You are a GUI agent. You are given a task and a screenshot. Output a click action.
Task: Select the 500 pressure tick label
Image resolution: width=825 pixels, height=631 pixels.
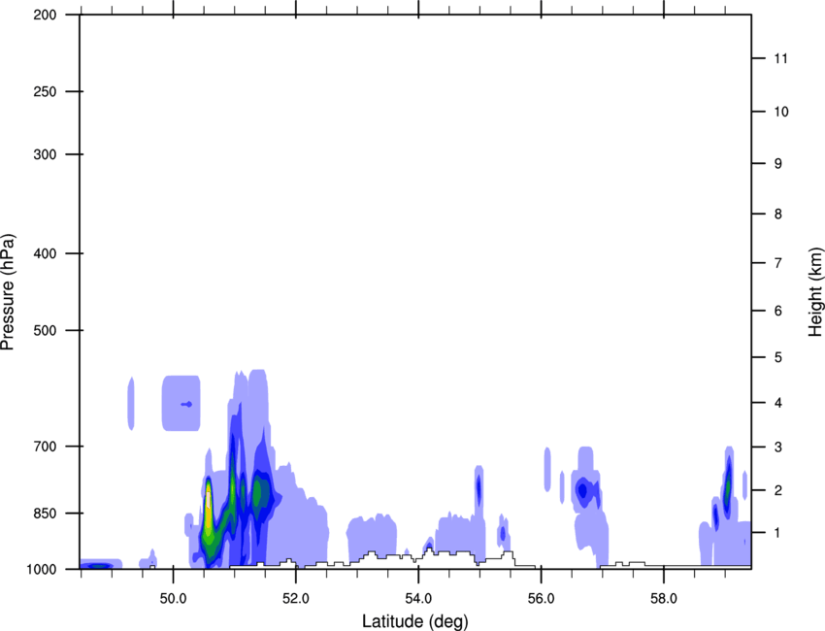coord(46,330)
